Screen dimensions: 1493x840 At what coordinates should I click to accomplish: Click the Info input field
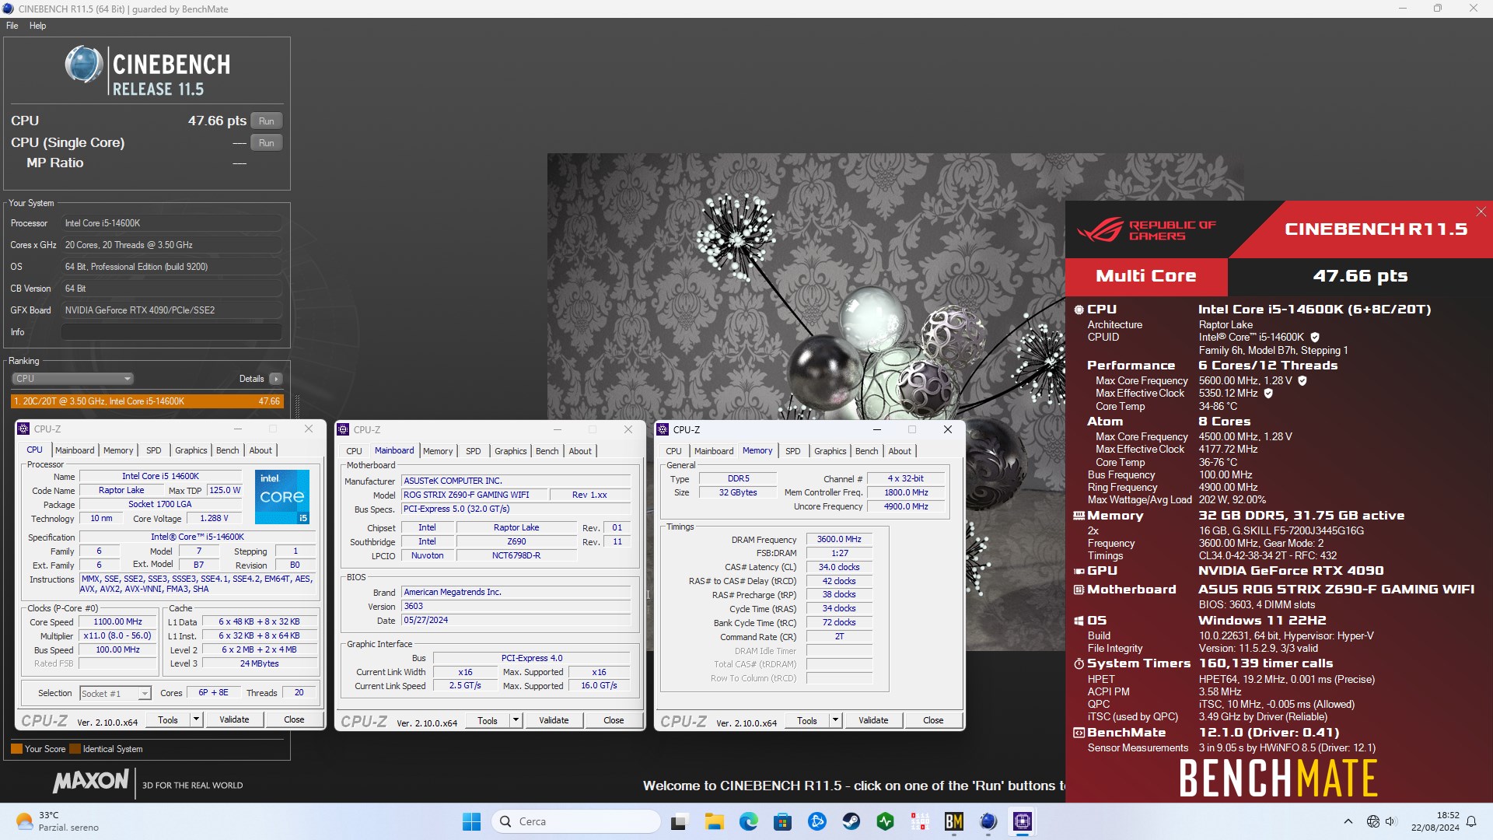(171, 332)
